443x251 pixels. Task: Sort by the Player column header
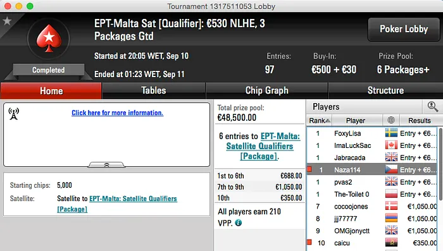(x=357, y=121)
